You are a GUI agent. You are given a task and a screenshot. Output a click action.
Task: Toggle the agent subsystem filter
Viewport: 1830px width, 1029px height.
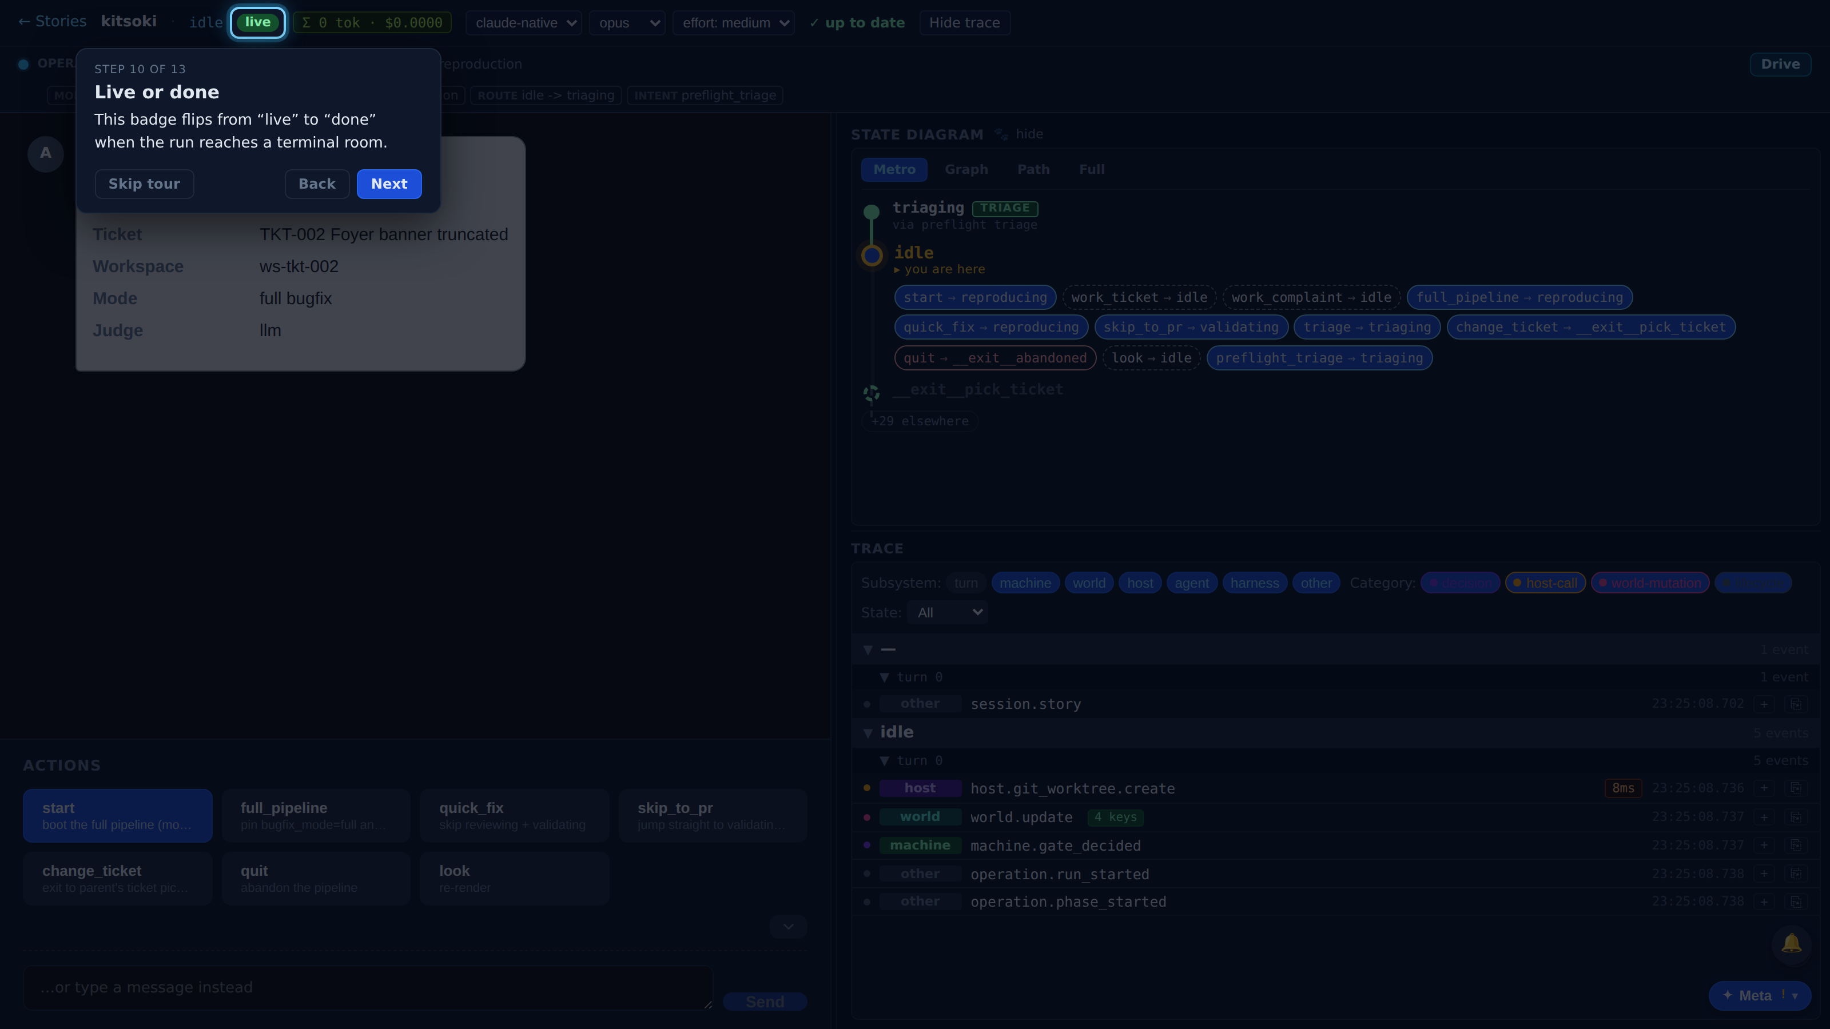1191,583
